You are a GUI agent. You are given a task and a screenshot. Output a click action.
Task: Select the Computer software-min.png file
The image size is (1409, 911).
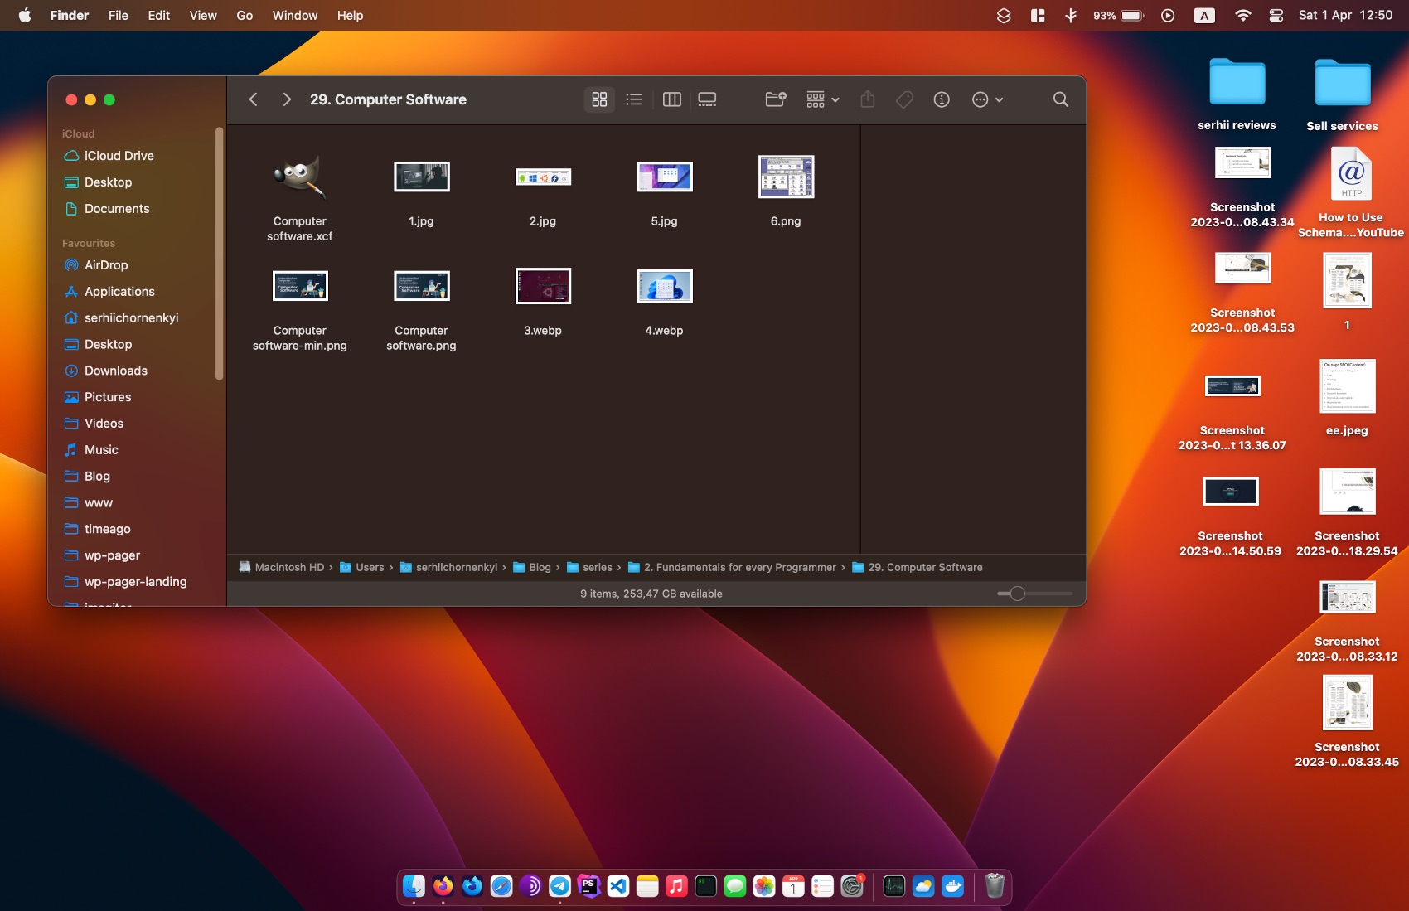300,287
